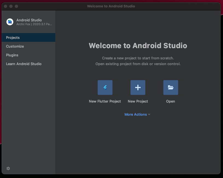Click the New Project plus icon
Image resolution: width=223 pixels, height=178 pixels.
138,87
